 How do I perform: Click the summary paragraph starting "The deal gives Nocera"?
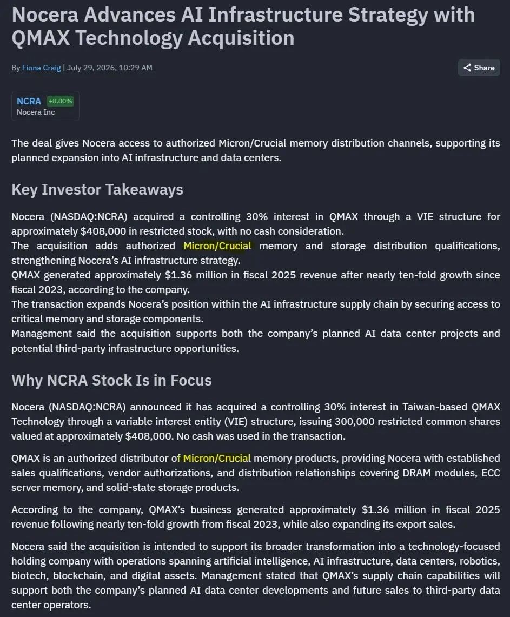pos(256,150)
